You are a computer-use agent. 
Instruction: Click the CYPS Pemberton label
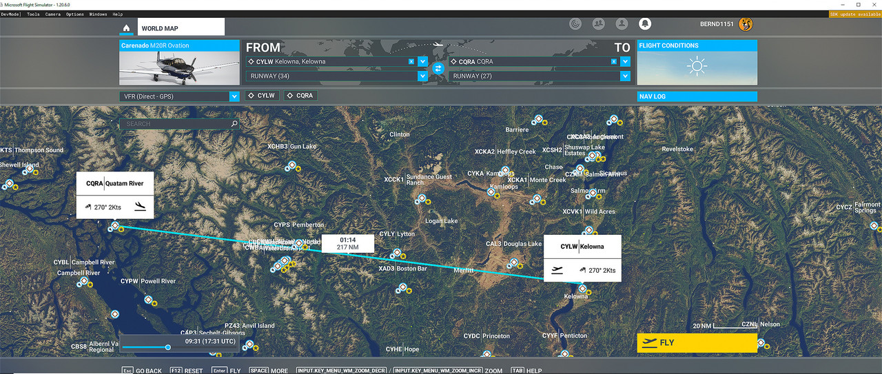298,225
